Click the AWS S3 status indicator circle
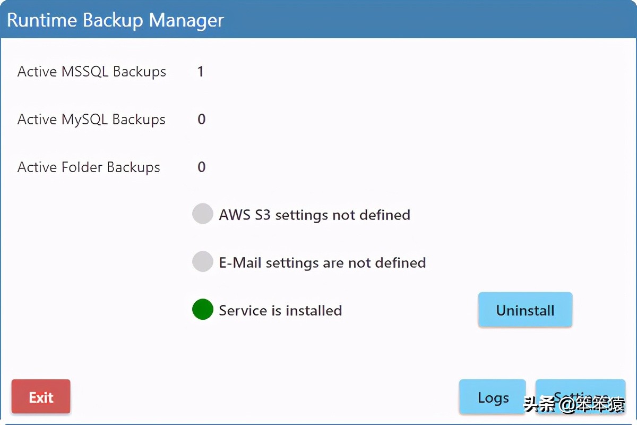Viewport: 637px width, 425px height. click(x=202, y=214)
